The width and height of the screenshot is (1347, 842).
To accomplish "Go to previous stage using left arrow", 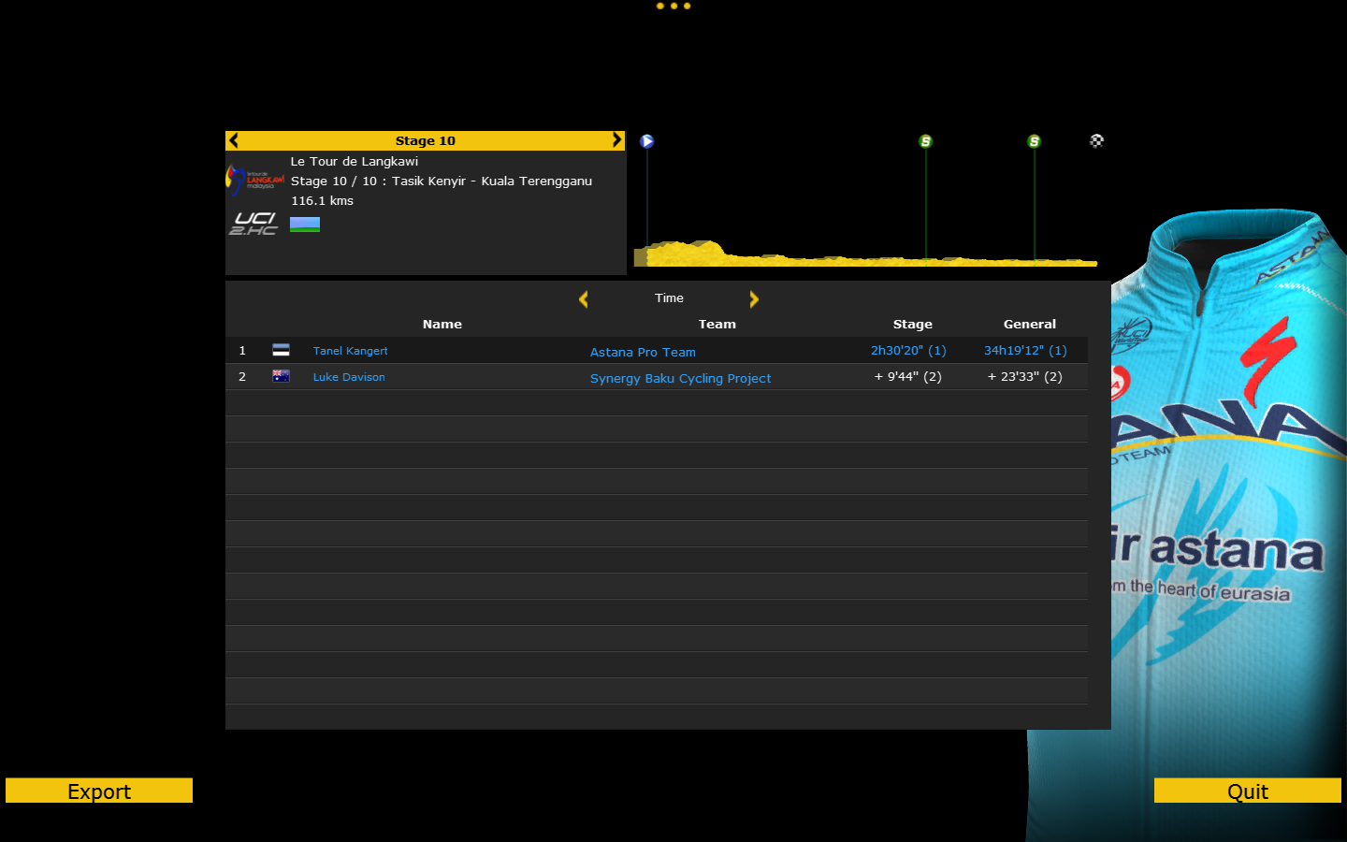I will [x=234, y=140].
